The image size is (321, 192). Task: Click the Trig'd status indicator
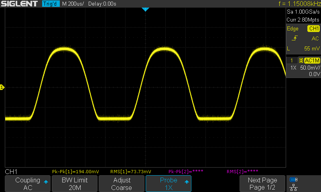pos(51,4)
